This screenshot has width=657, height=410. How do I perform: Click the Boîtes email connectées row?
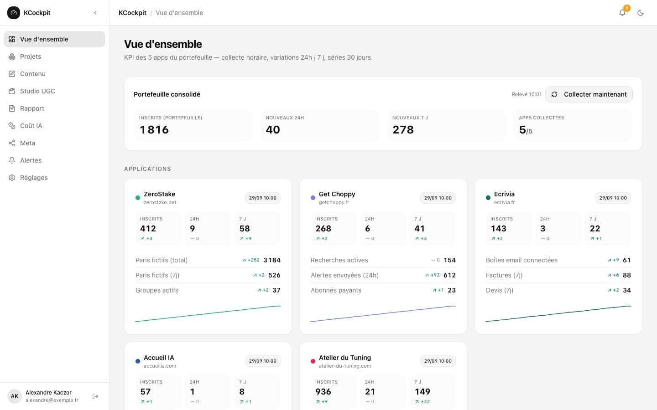pos(558,260)
